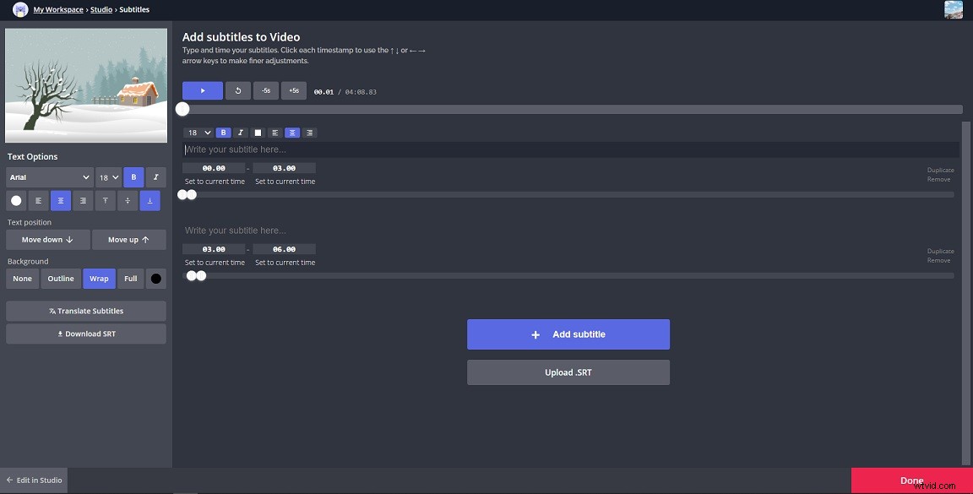Open My Workspace from the breadcrumb

pos(57,9)
